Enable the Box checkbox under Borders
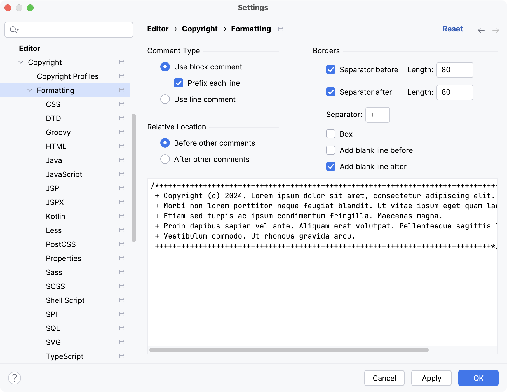Image resolution: width=507 pixels, height=392 pixels. pyautogui.click(x=330, y=134)
